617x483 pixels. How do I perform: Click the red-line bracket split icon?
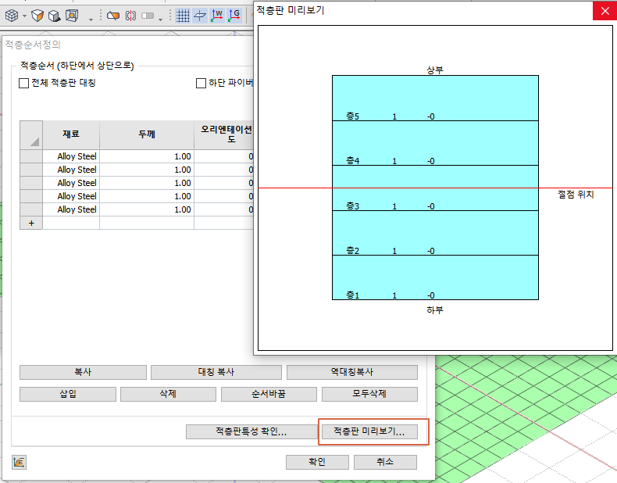130,16
